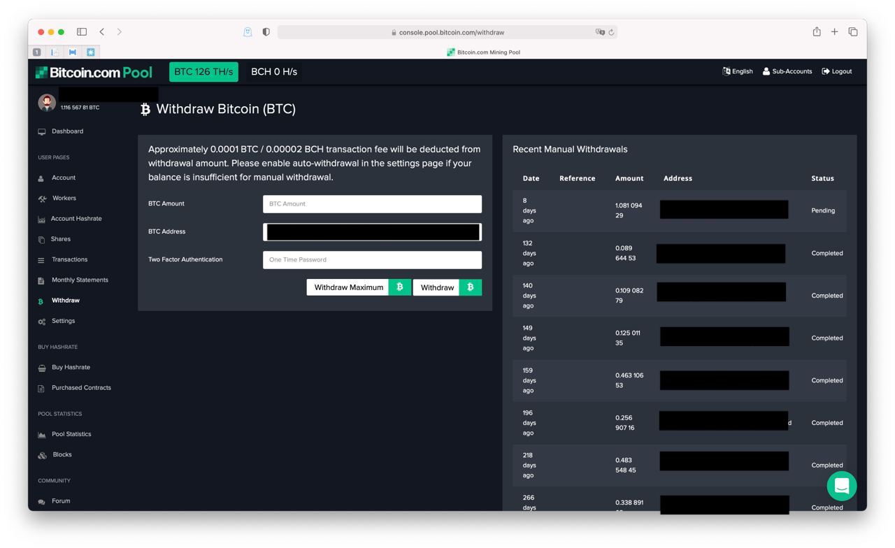Change language via English selector

click(x=738, y=71)
